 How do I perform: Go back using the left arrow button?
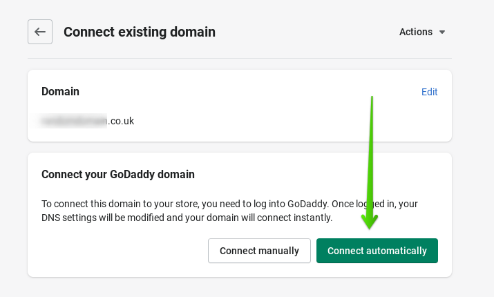click(x=40, y=32)
